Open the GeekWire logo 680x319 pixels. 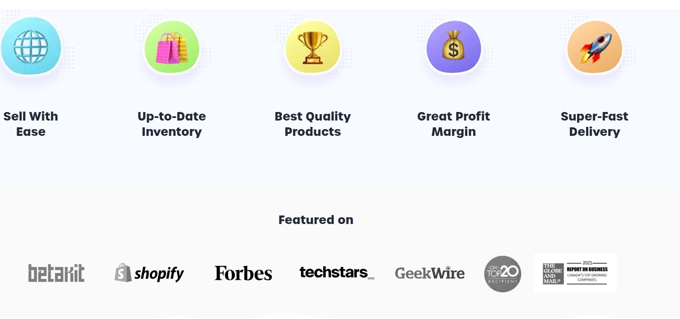click(430, 273)
